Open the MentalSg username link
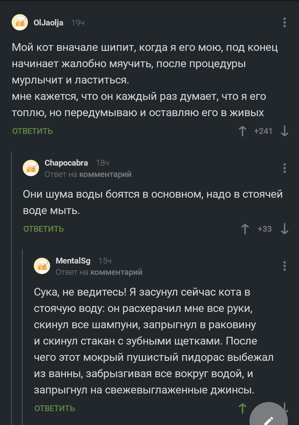Screen dimensions: 299x425 click(x=73, y=261)
